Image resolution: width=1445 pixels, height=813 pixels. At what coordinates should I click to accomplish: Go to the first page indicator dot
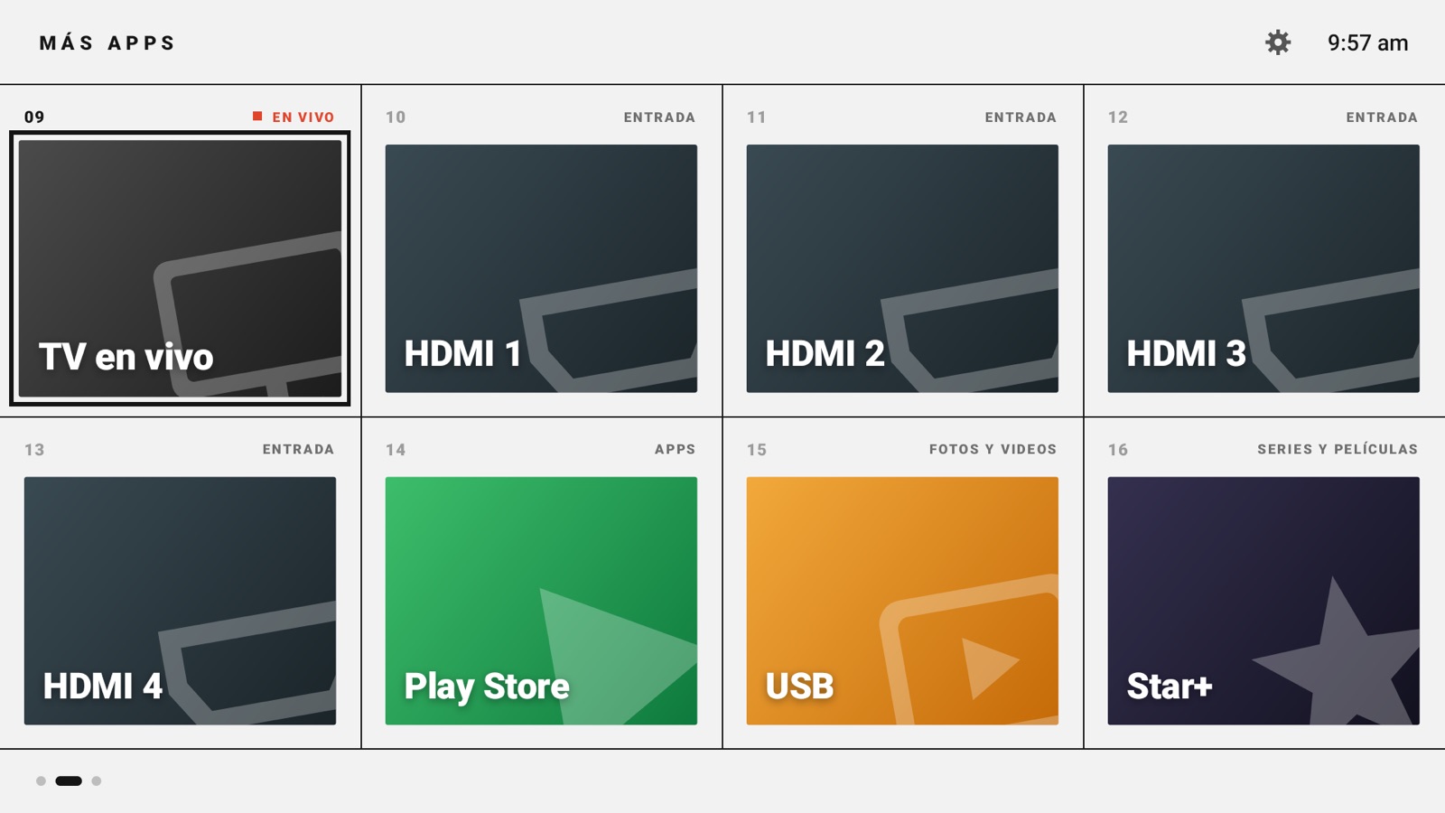pyautogui.click(x=41, y=780)
